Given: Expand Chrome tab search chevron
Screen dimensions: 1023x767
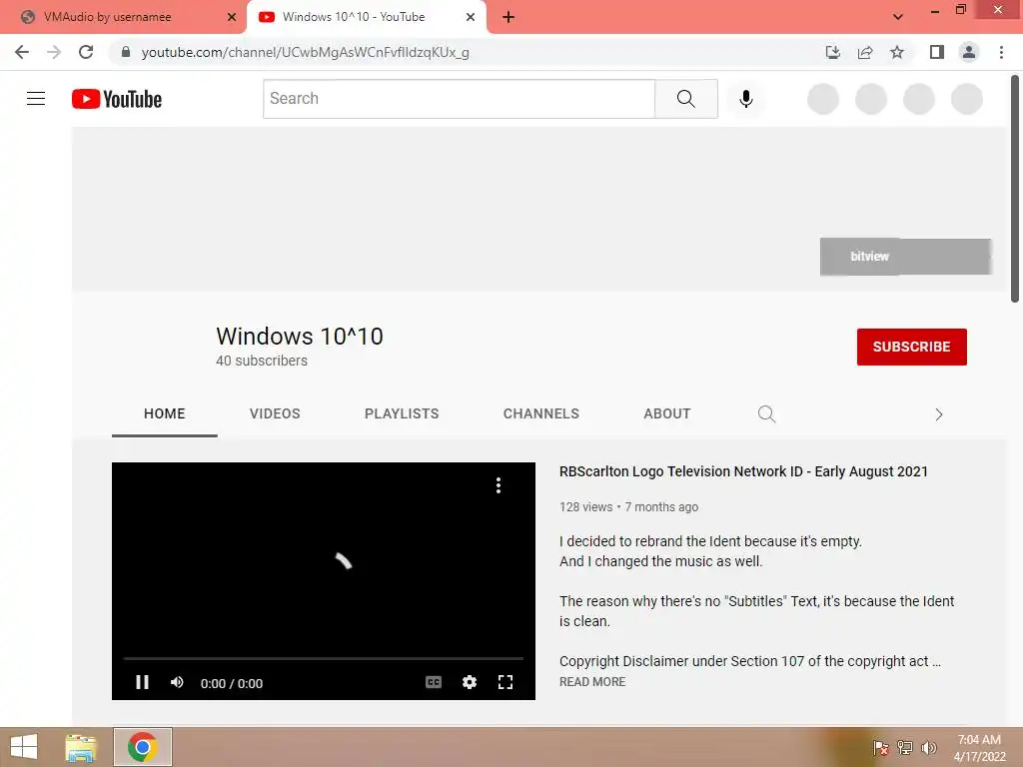Looking at the screenshot, I should coord(898,18).
